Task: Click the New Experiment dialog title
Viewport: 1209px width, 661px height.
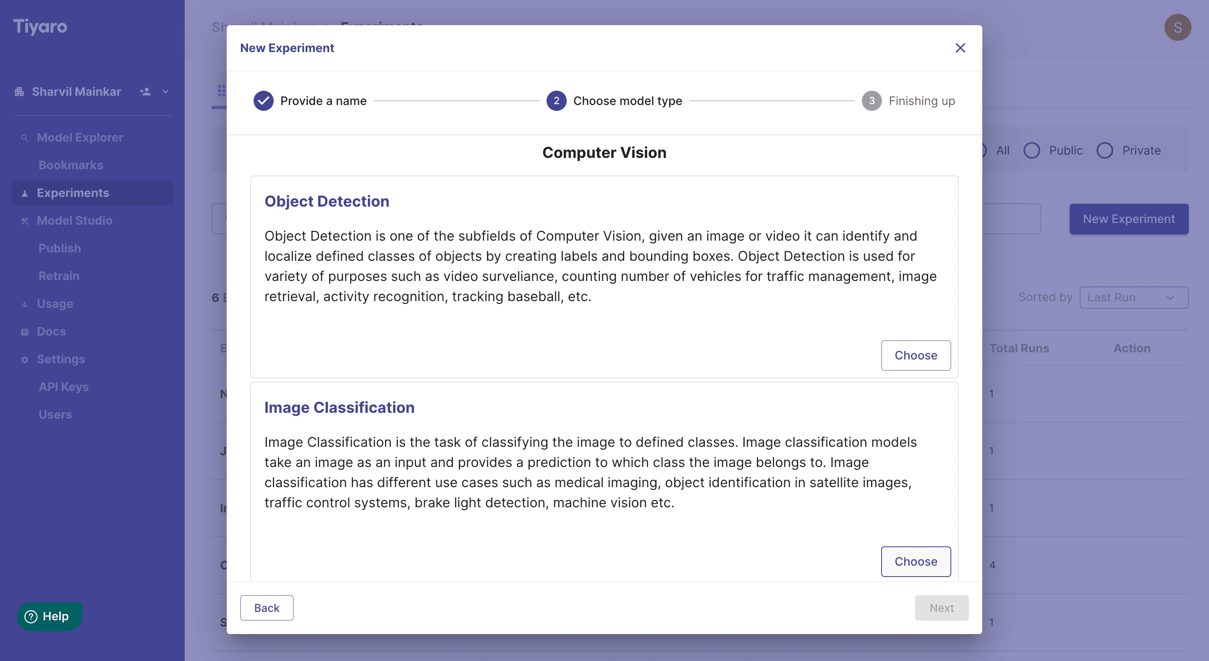Action: click(x=287, y=48)
